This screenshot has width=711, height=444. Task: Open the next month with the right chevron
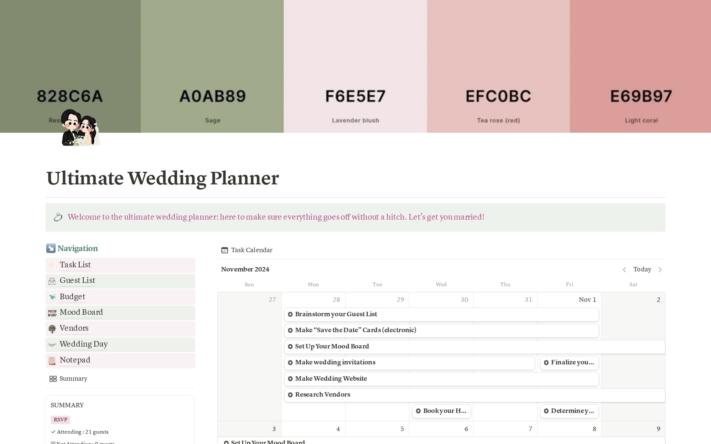pos(660,270)
